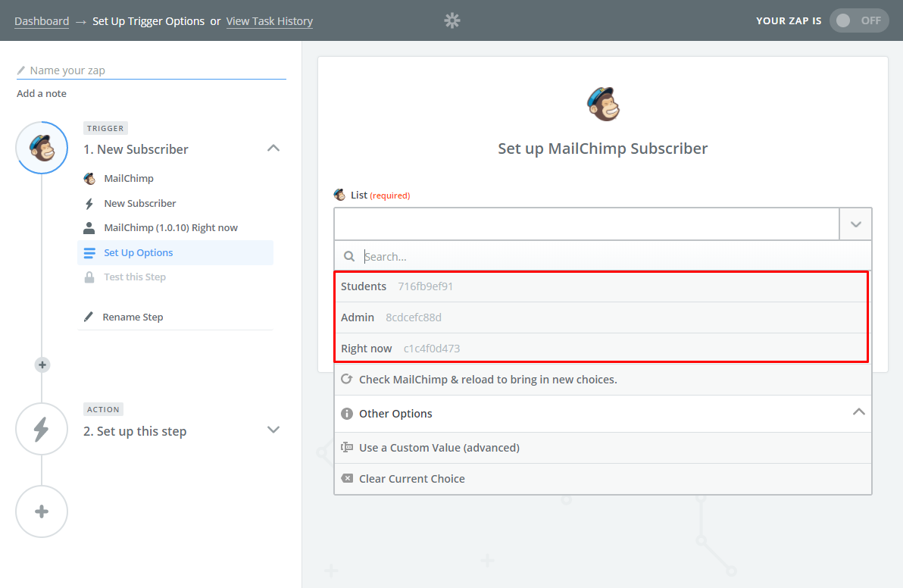This screenshot has width=903, height=588.
Task: Click the small MailChimp icon in sidebar
Action: coord(89,179)
